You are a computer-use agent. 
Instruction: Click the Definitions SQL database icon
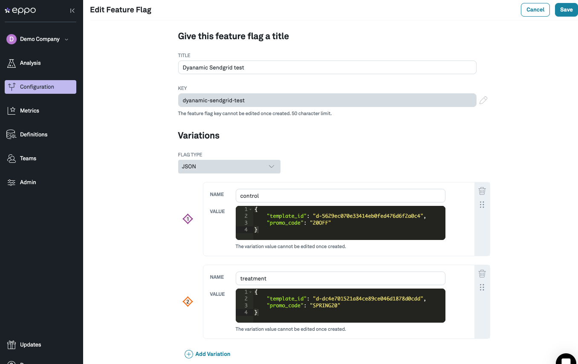[x=12, y=134]
